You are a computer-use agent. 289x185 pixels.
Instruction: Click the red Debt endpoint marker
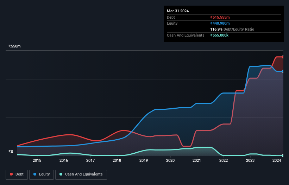tap(283, 57)
